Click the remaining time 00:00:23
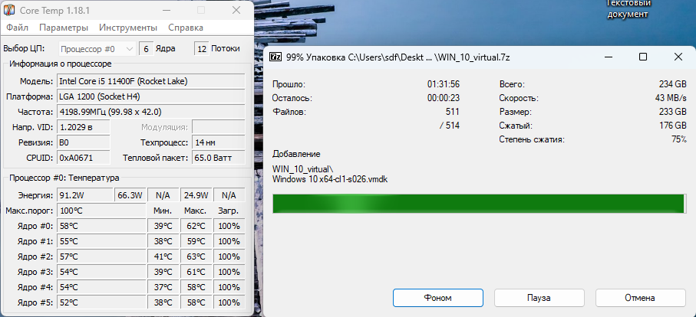696x317 pixels. click(x=443, y=98)
